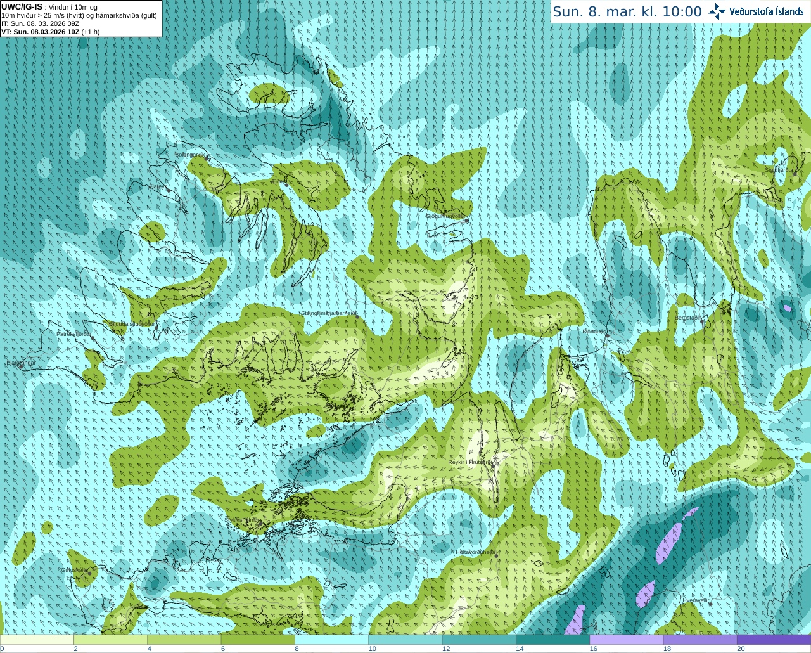Select the 10–12 m/s light teal legend swatch
This screenshot has height=653, width=811.
(x=405, y=640)
